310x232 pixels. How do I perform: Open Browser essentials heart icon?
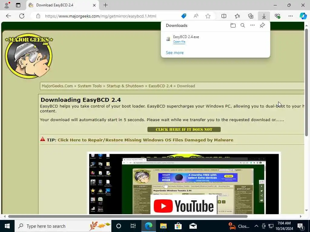(277, 16)
